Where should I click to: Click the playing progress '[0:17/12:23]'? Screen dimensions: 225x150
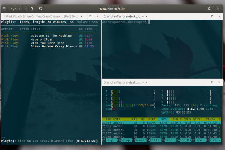86,141
